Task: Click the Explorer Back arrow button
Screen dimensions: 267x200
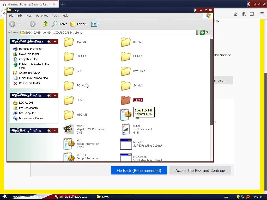Action: point(12,24)
